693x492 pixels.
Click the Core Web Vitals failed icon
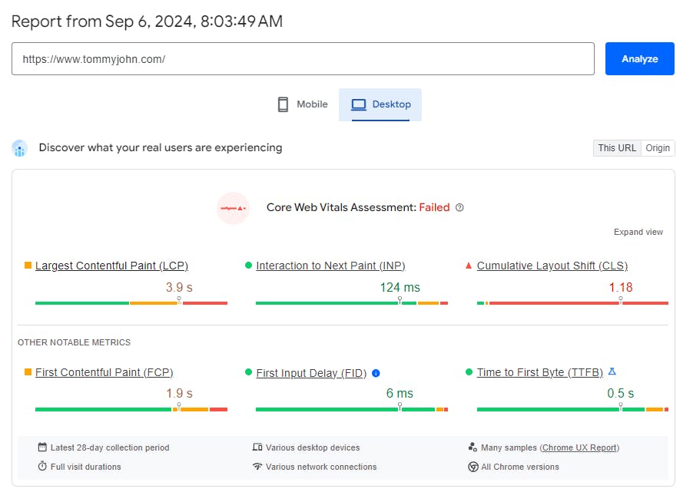click(x=233, y=208)
